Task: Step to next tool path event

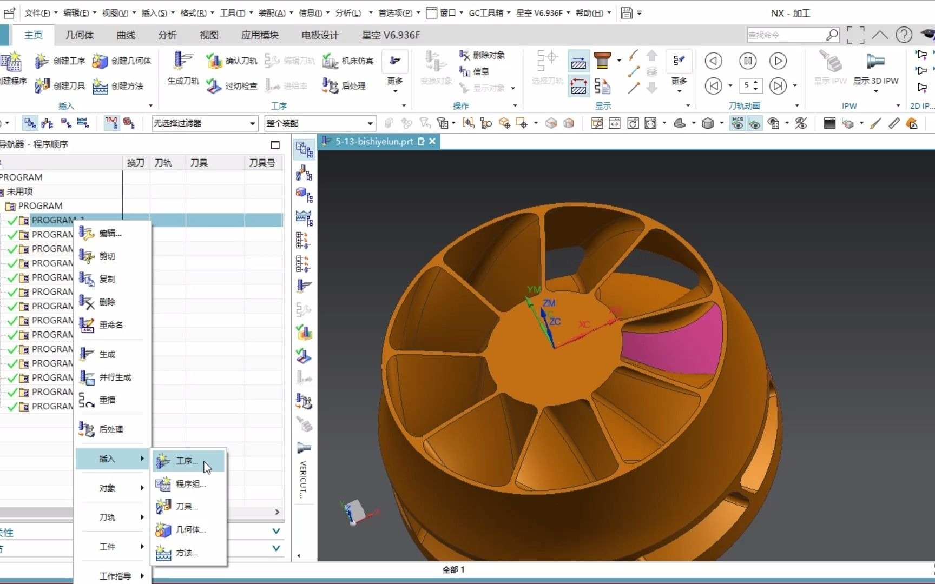Action: pyautogui.click(x=778, y=85)
